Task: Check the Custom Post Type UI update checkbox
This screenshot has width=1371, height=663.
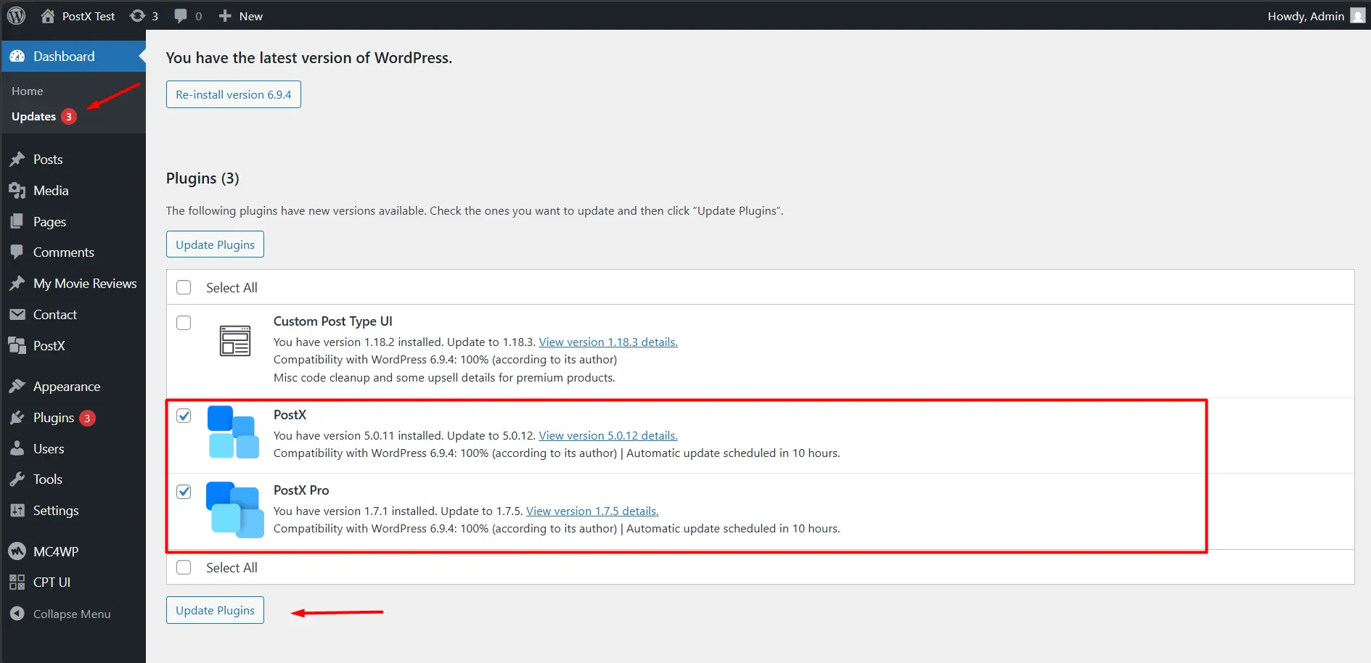Action: [184, 323]
